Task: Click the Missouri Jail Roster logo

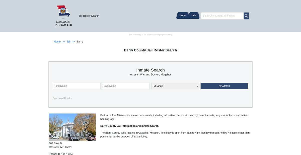Action: (63, 16)
